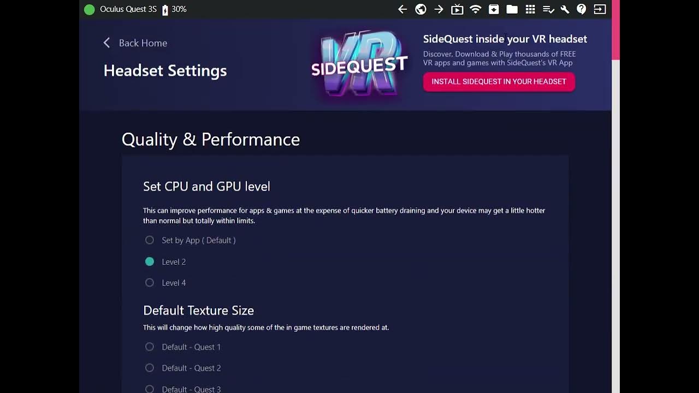
Task: Click Install SideQuest In Your Headset button
Action: click(499, 82)
